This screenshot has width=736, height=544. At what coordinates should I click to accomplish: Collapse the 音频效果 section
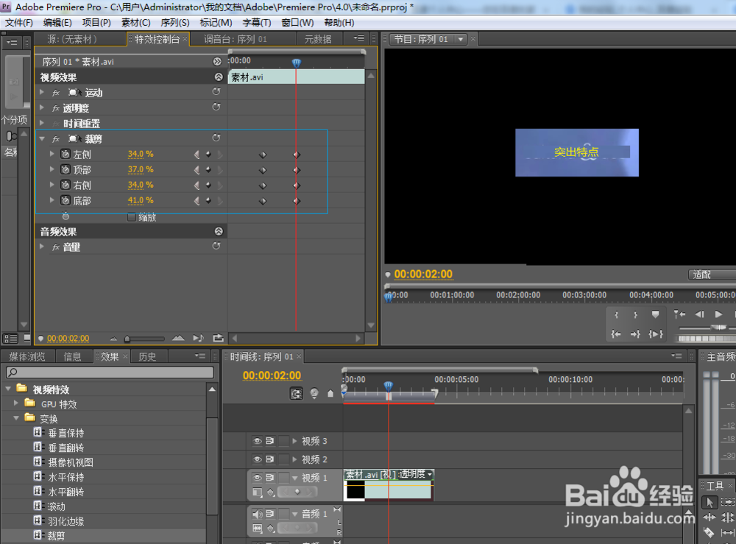(219, 231)
